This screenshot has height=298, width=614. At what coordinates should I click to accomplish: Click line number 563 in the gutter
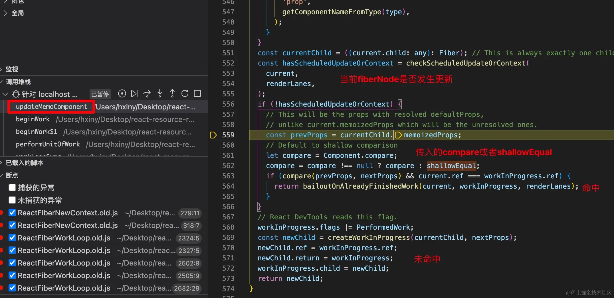[x=228, y=176]
